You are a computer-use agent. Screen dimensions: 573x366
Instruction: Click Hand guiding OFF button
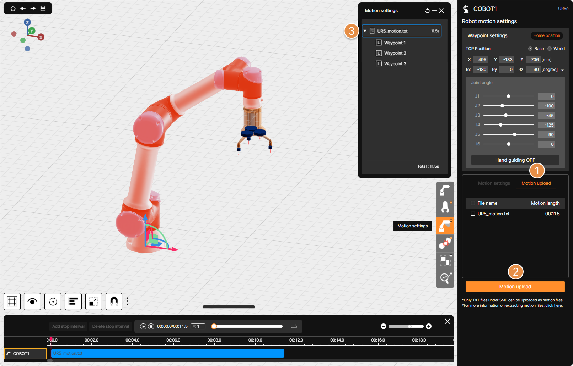515,160
